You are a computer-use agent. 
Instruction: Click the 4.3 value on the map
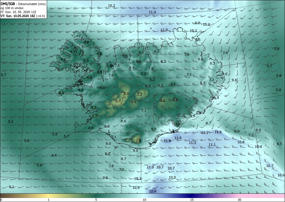coord(93,108)
